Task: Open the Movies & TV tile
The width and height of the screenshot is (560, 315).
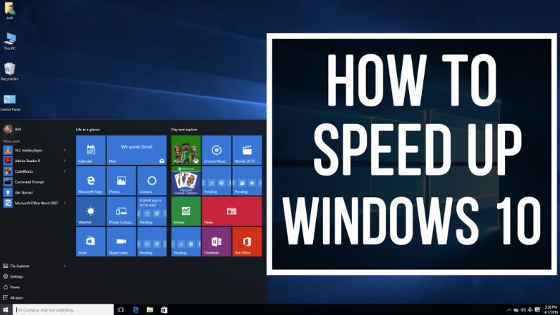Action: [x=247, y=150]
